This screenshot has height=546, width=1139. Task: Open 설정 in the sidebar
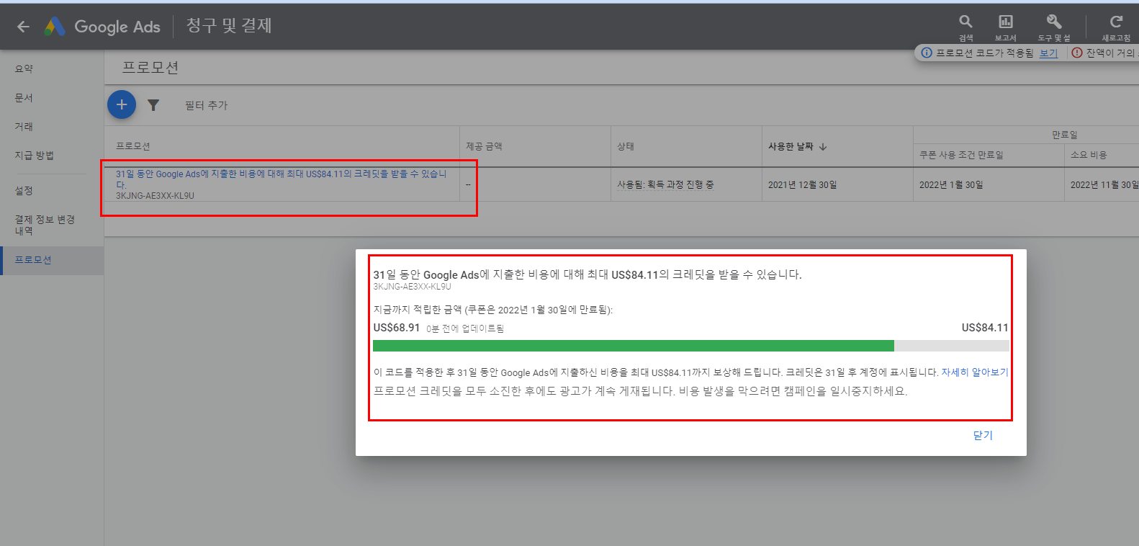24,190
